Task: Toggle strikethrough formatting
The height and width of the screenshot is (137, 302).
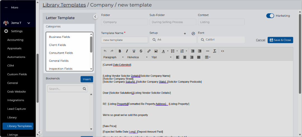Action: pos(141,51)
